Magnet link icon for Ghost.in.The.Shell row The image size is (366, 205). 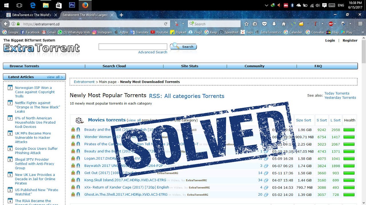tap(78, 194)
